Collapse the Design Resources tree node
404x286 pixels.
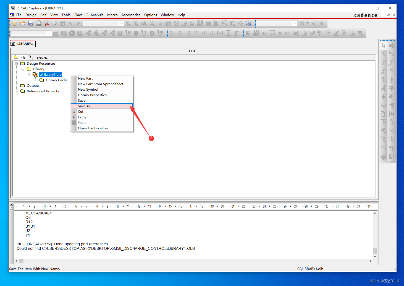17,64
